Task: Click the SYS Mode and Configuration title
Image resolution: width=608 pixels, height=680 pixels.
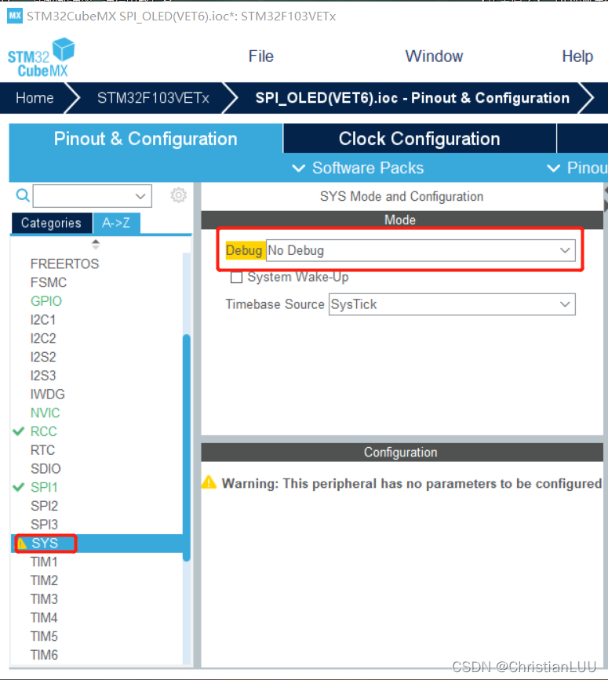Action: (402, 196)
